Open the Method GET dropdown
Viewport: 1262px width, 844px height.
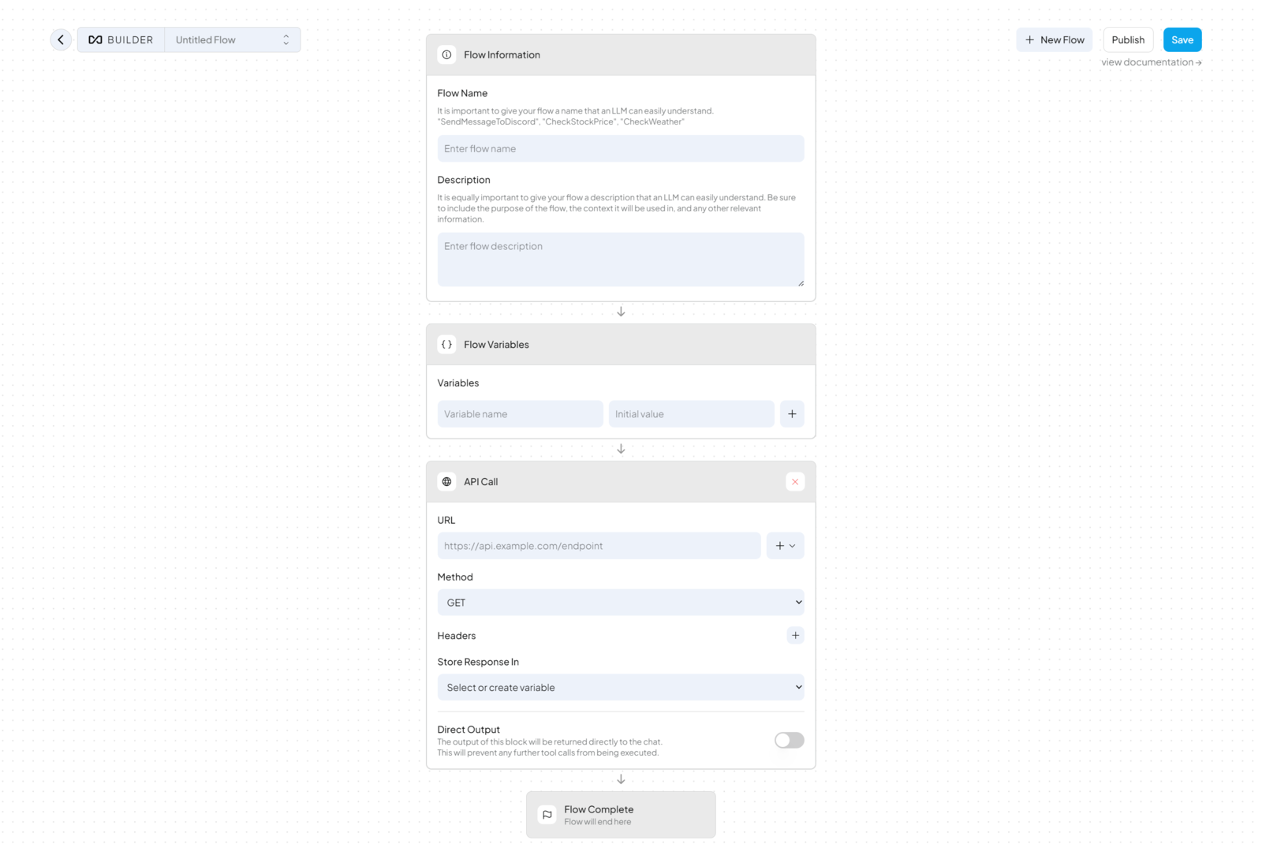(x=621, y=603)
